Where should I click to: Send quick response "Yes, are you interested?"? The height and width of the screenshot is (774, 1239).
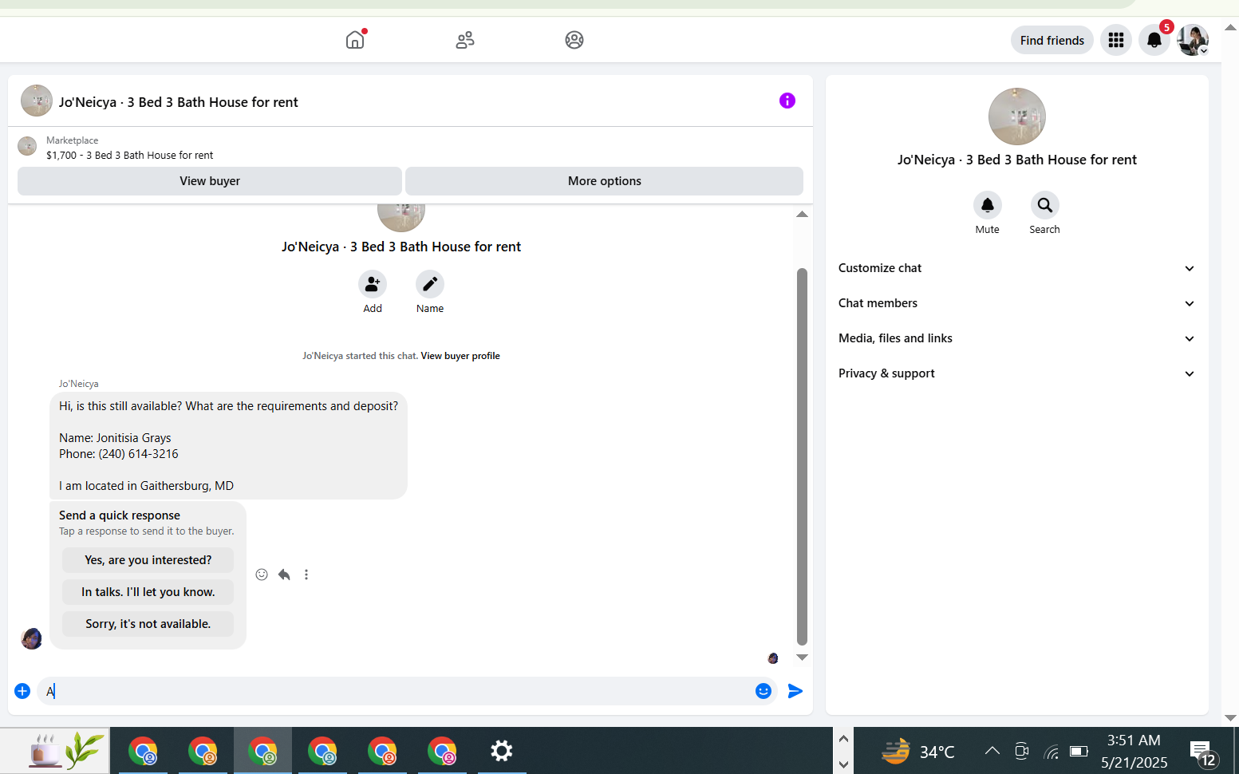click(x=148, y=560)
